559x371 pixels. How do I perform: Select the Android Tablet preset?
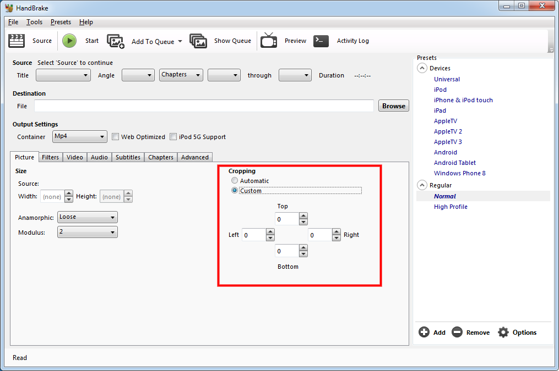point(455,163)
